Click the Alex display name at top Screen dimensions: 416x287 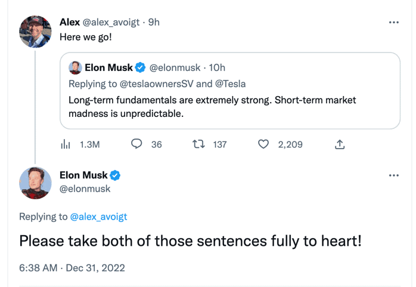coord(70,22)
